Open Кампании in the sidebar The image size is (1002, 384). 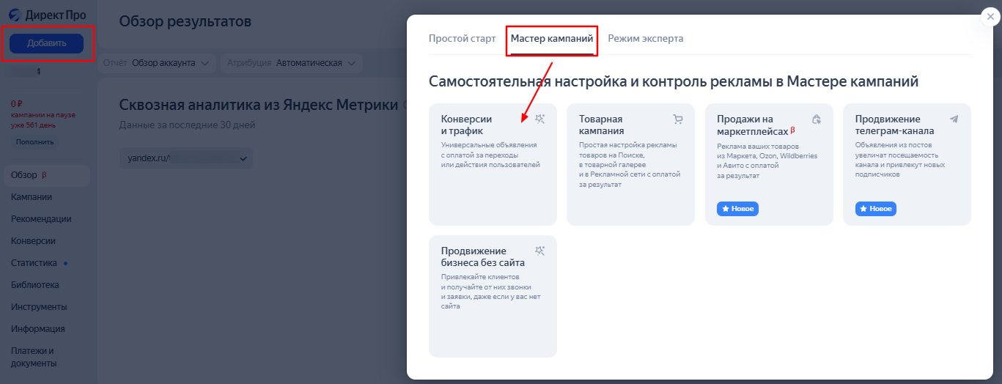[x=32, y=197]
